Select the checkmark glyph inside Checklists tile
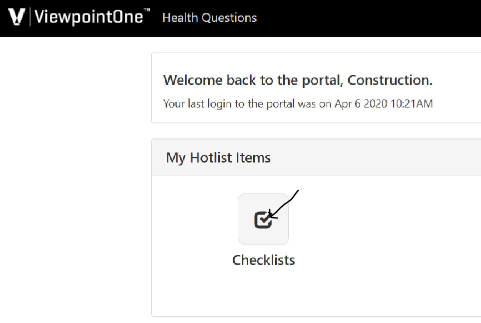Viewport: 481px width, 323px height. [x=263, y=220]
